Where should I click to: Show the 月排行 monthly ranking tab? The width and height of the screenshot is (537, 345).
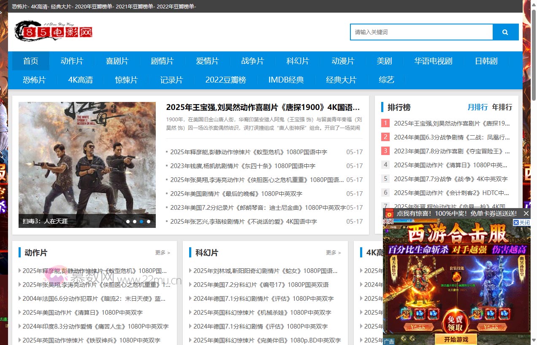point(477,107)
